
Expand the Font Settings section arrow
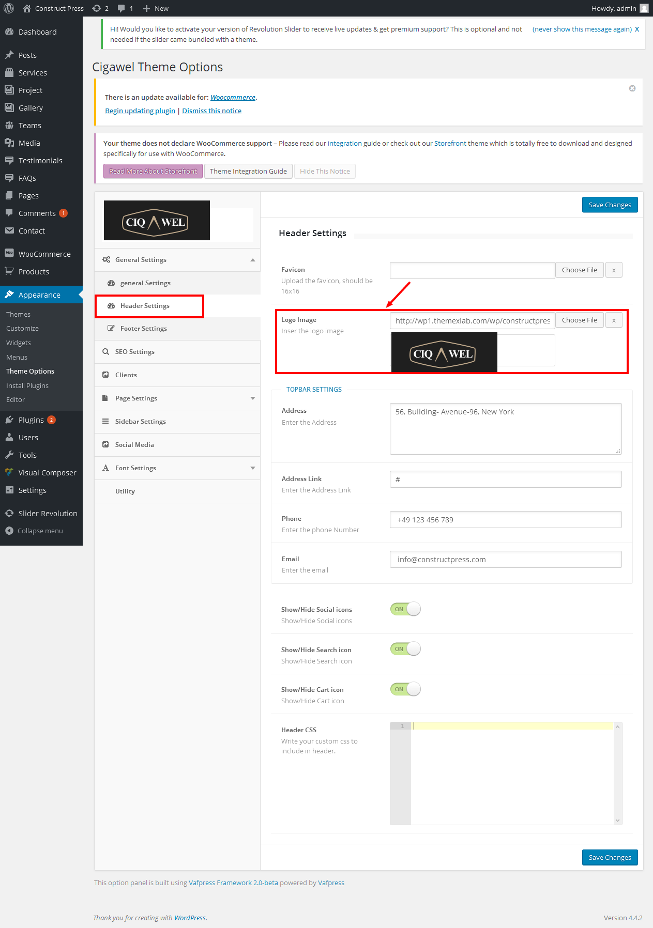coord(252,468)
